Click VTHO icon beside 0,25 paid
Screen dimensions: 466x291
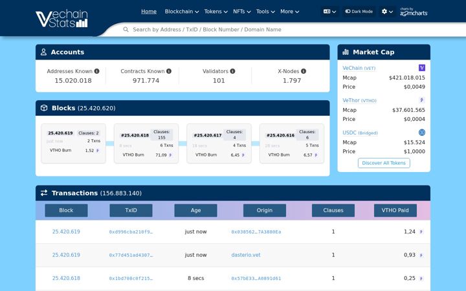click(x=421, y=279)
